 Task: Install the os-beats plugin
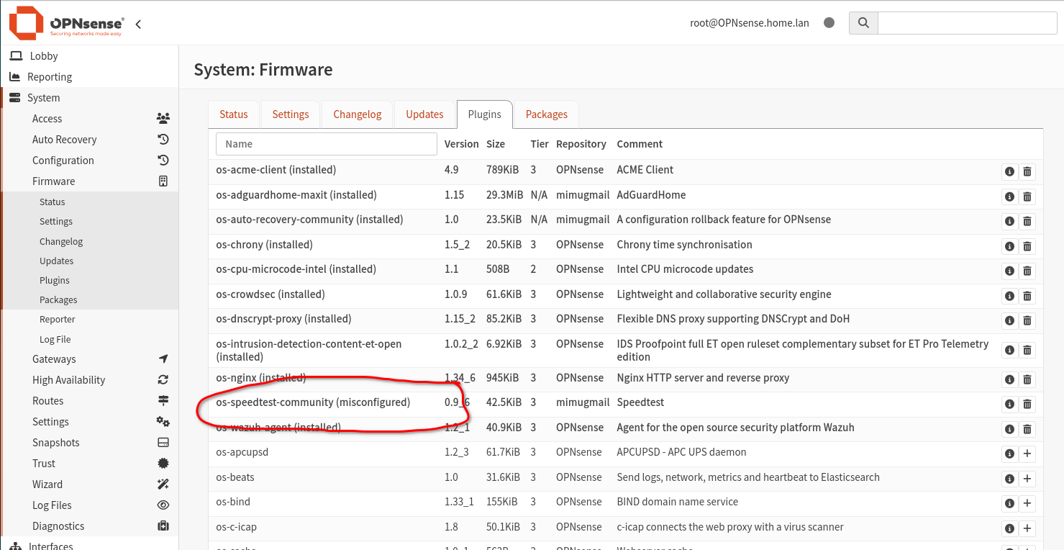(x=1027, y=479)
